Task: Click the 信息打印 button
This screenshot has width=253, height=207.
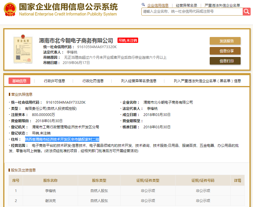Action: coord(225,61)
